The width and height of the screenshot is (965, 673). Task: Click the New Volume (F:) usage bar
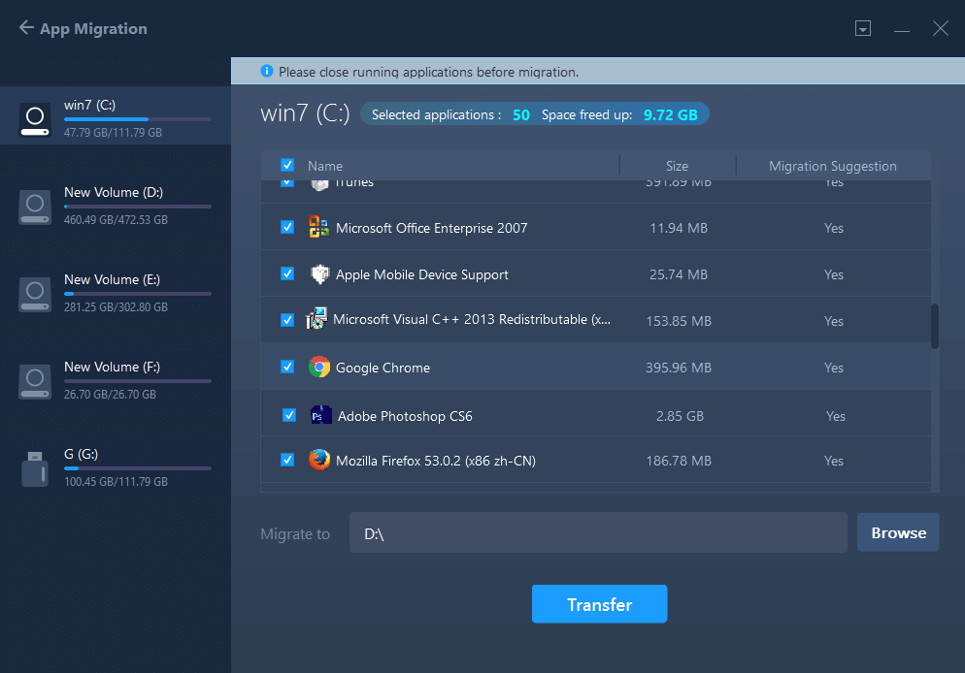138,381
